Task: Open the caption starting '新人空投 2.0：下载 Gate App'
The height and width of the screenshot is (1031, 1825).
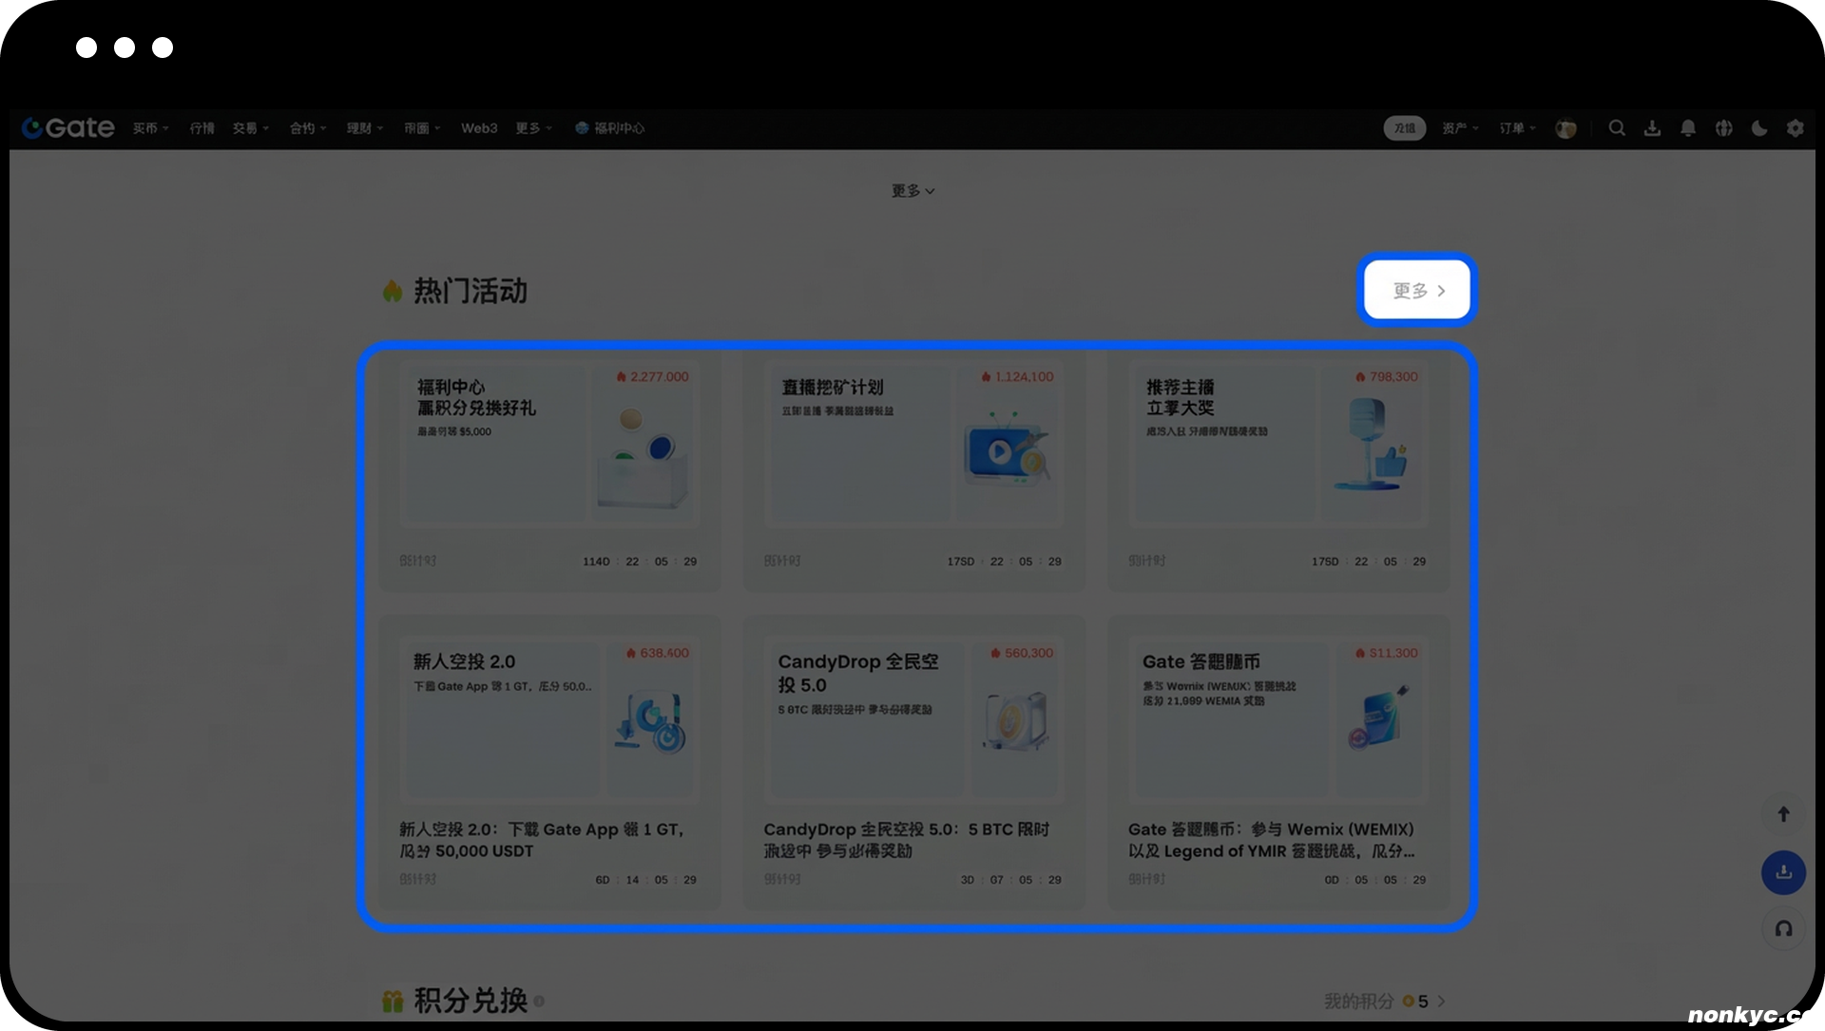Action: (542, 840)
